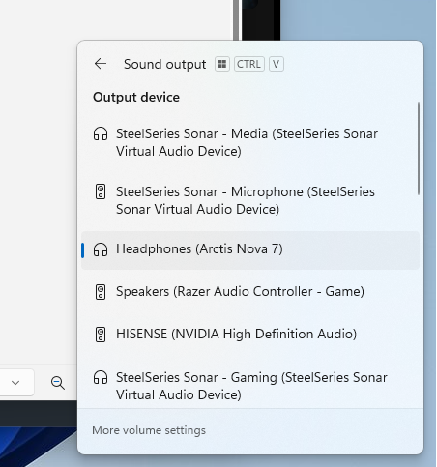Click the speaker icon beside Razer Audio Controller
This screenshot has width=437, height=467.
click(101, 292)
